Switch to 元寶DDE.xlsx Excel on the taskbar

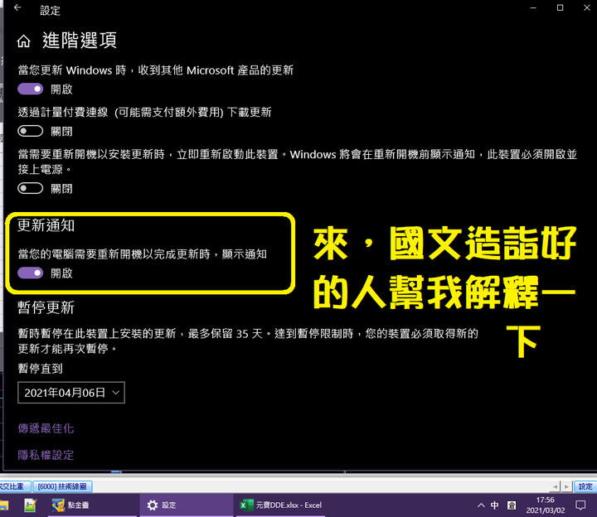click(x=280, y=505)
